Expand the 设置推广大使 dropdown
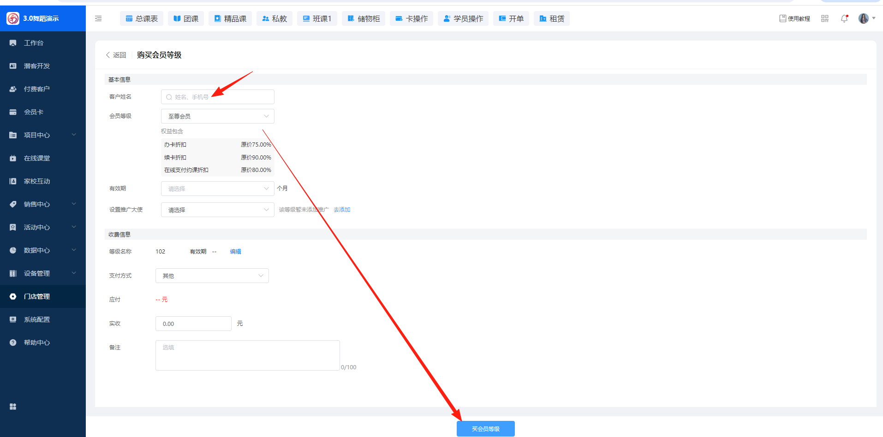Image resolution: width=883 pixels, height=437 pixels. [217, 210]
